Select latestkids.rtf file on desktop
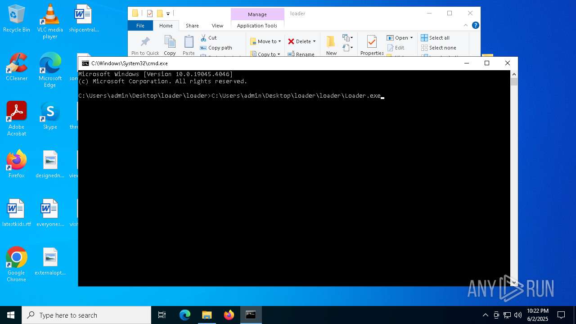This screenshot has height=324, width=576. (17, 213)
